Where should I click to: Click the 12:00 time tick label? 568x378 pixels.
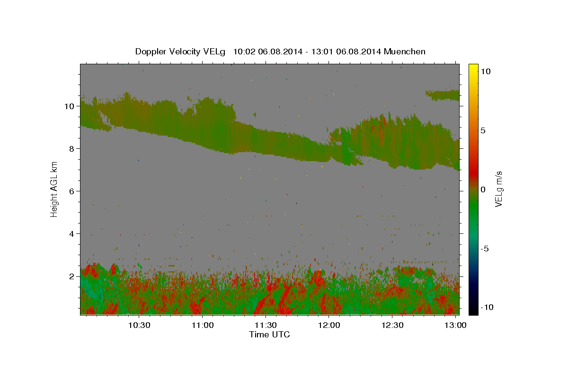point(329,325)
